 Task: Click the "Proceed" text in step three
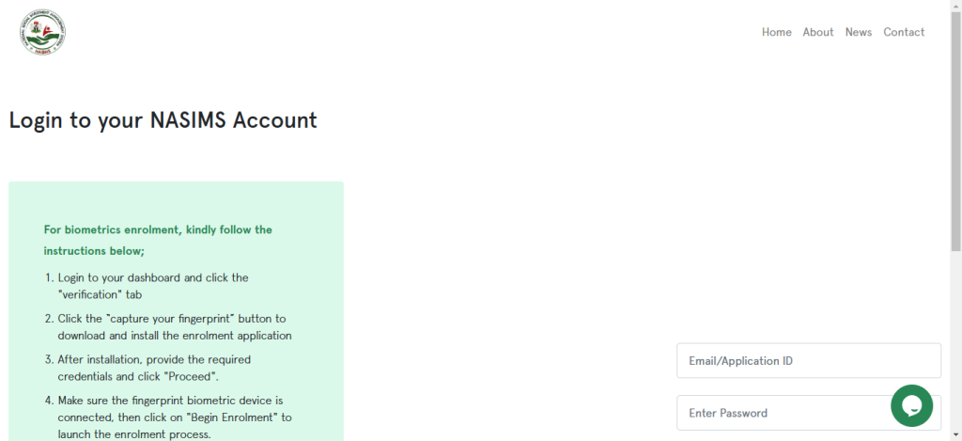(x=191, y=376)
